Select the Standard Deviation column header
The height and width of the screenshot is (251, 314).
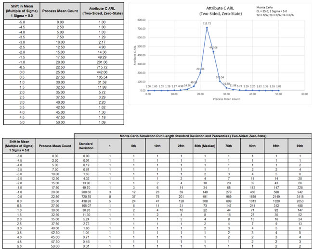point(85,145)
